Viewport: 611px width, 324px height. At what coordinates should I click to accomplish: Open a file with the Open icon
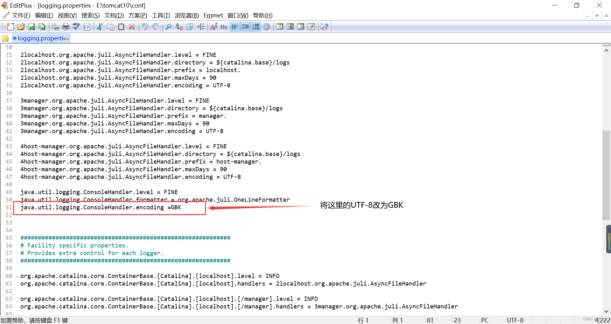(21, 27)
